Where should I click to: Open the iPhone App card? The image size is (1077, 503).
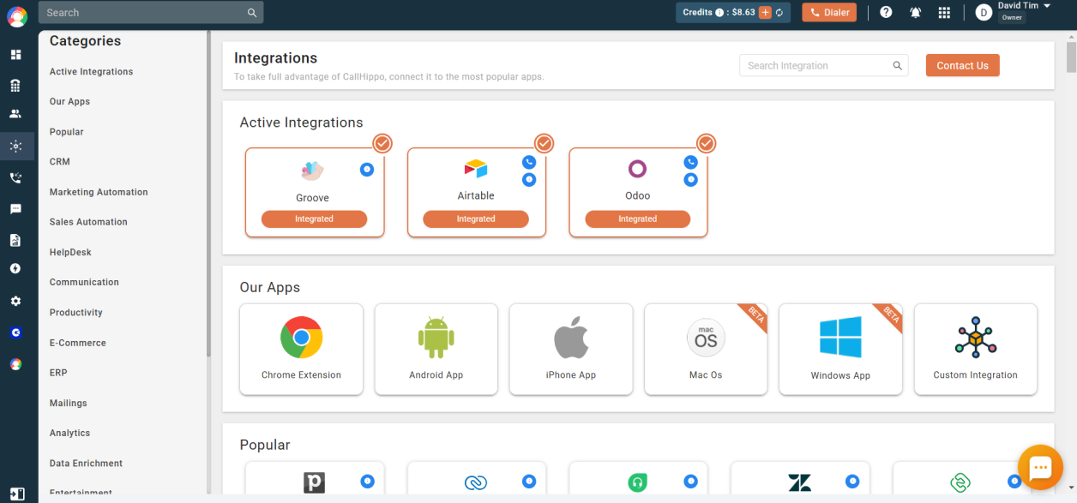click(571, 349)
